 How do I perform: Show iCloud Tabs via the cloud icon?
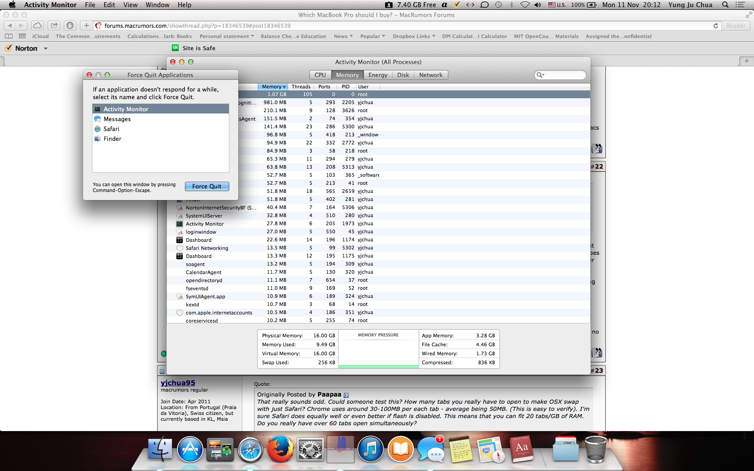[38, 26]
